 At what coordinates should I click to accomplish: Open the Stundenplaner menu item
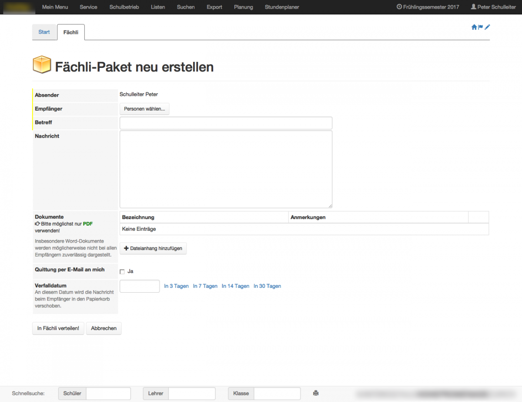[282, 7]
